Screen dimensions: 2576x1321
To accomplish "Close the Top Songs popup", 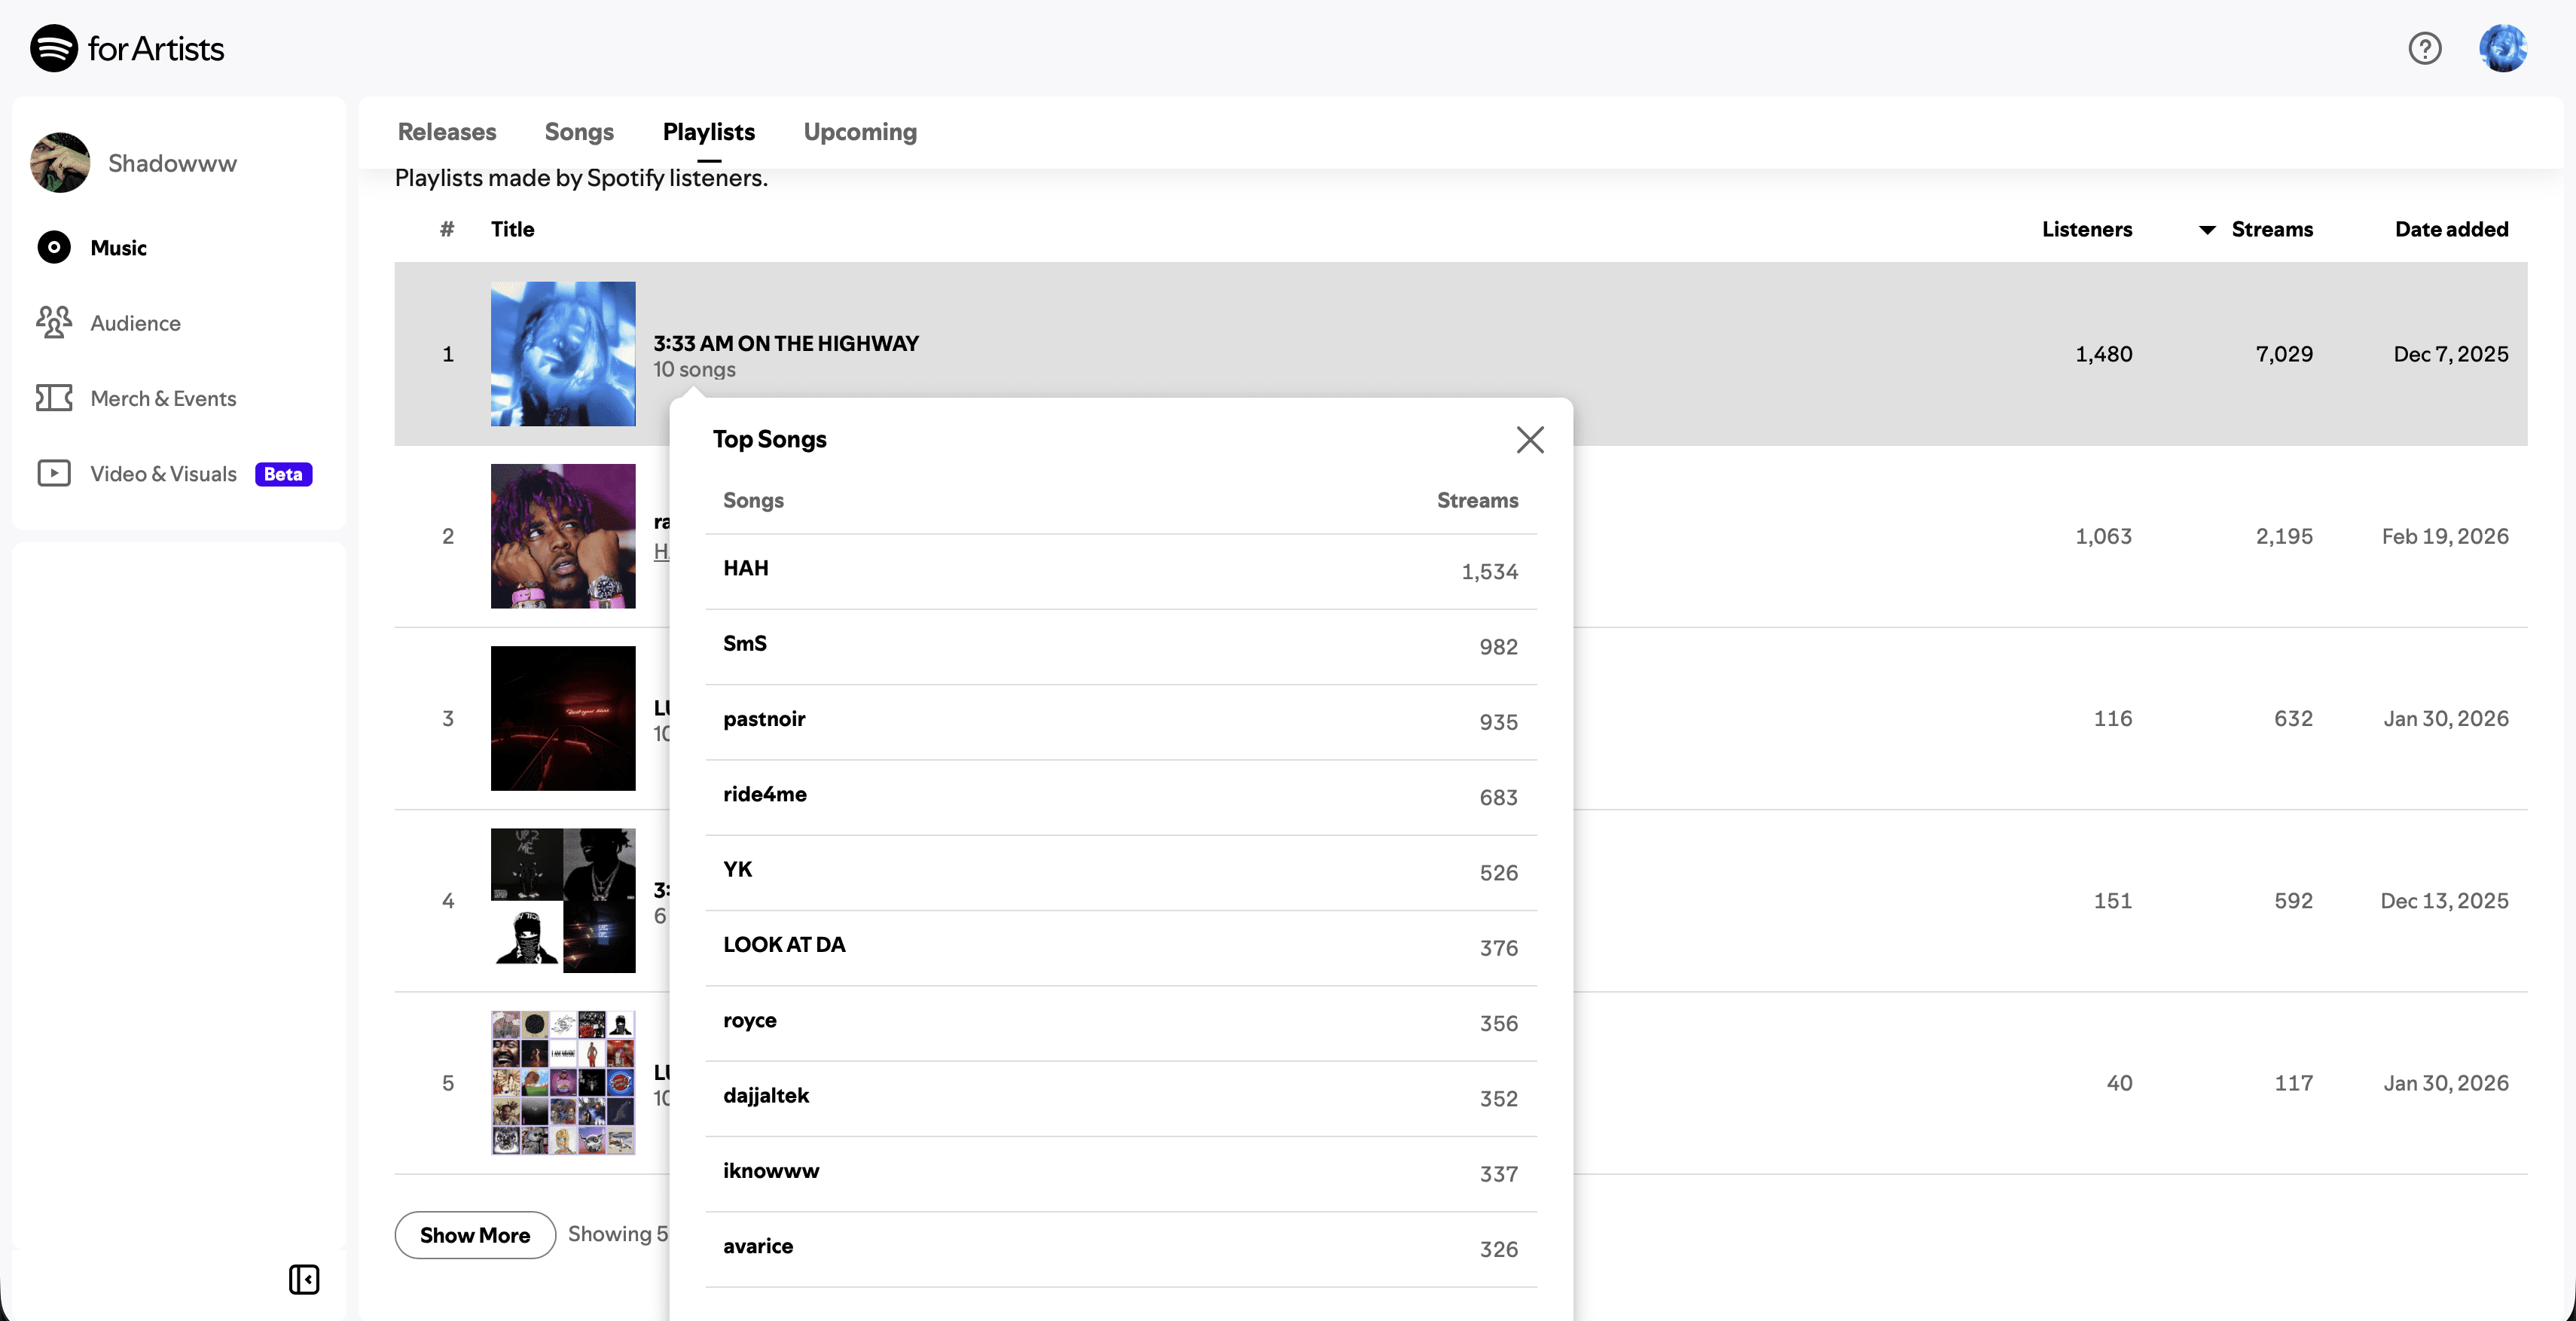I will point(1529,440).
